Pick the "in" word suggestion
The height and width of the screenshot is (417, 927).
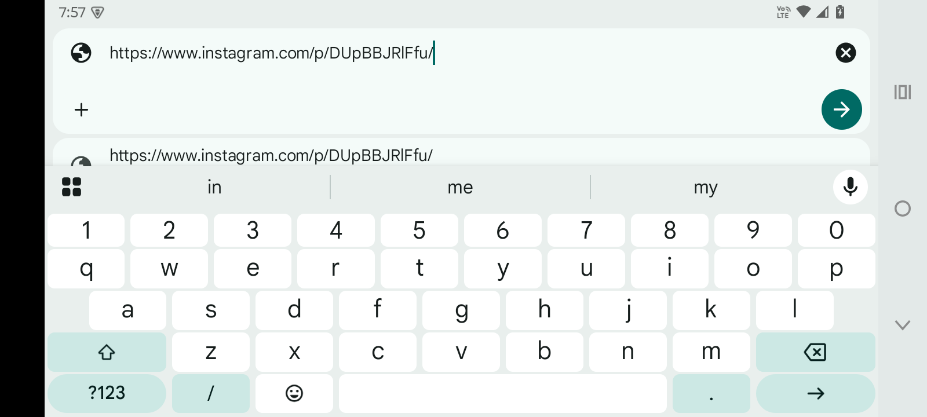(x=214, y=187)
